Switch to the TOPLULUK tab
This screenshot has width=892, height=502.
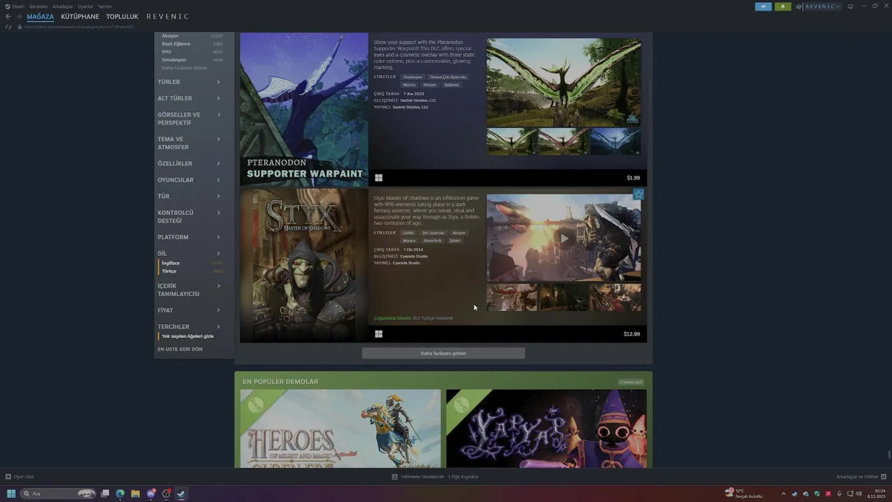tap(122, 16)
